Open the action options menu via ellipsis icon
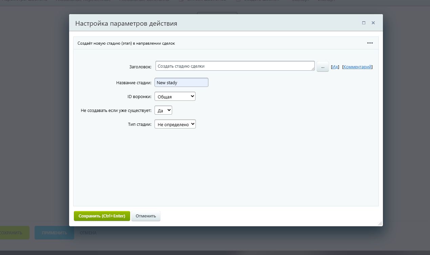The image size is (430, 255). pyautogui.click(x=370, y=43)
